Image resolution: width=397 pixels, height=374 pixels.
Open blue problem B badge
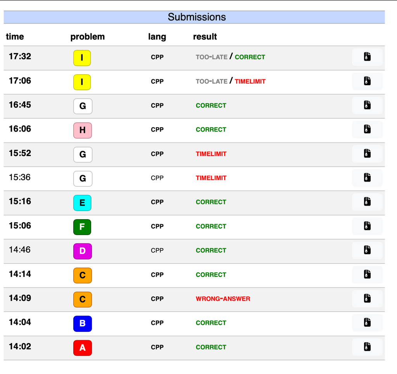click(x=83, y=324)
